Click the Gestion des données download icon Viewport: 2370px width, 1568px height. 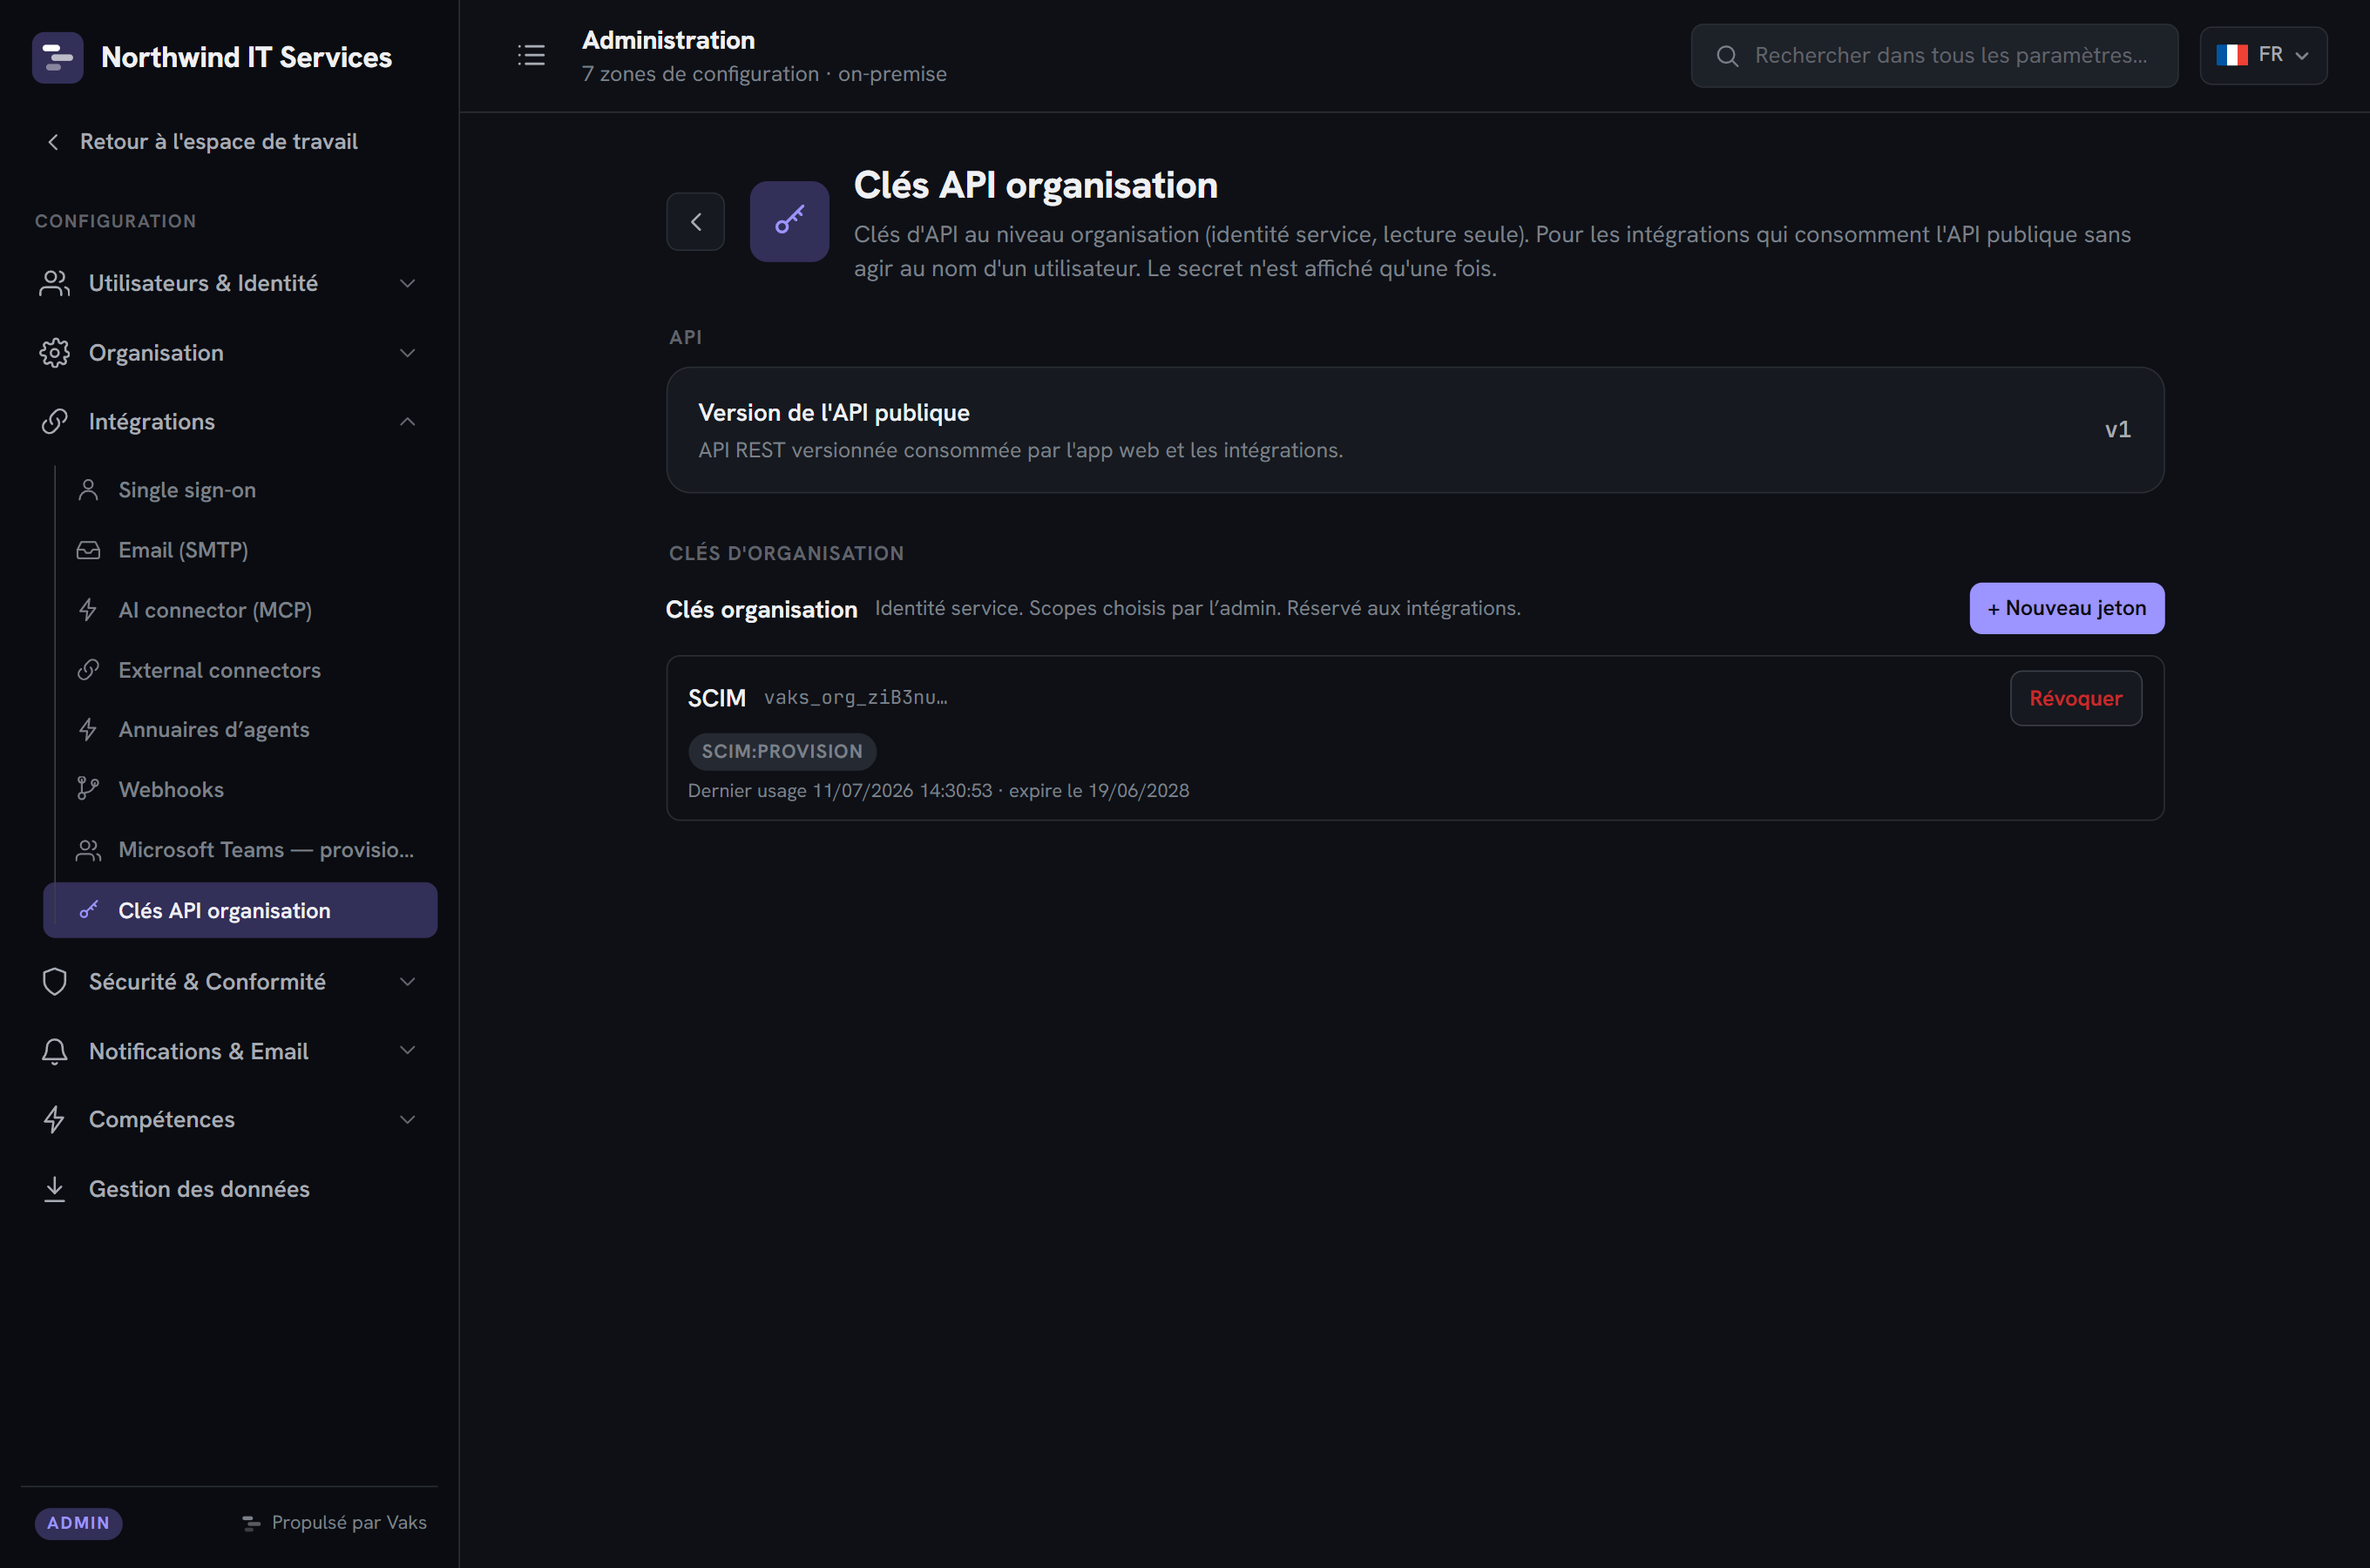tap(54, 1189)
